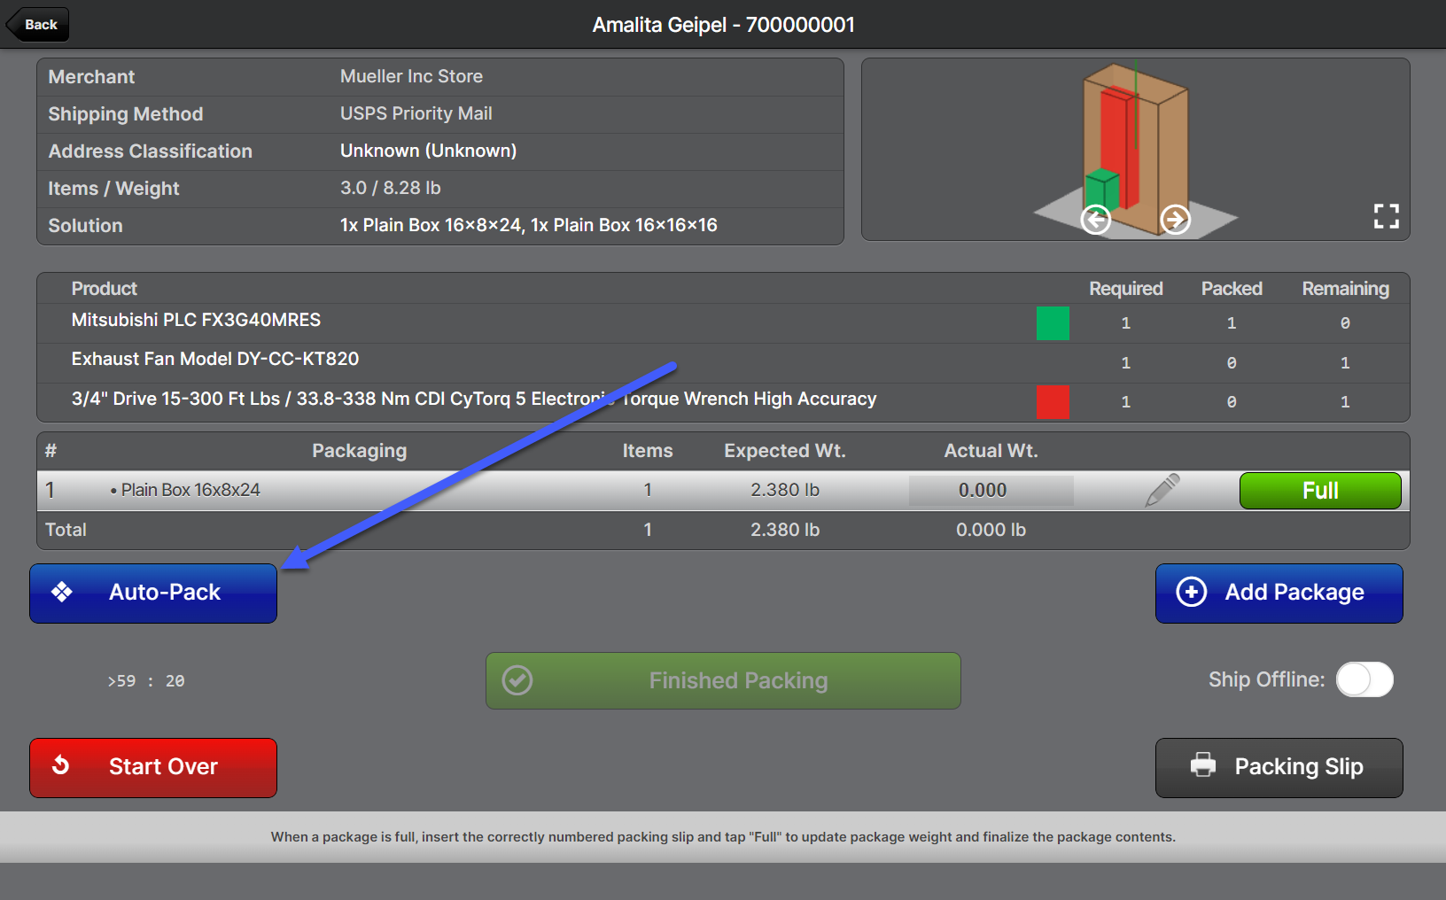Click Finished Packing button

pos(723,680)
